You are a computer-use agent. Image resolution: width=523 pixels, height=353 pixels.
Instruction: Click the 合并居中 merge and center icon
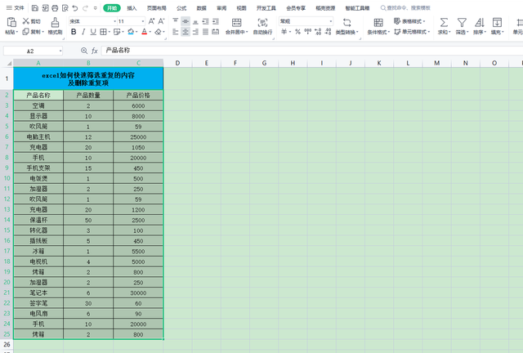pos(236,23)
